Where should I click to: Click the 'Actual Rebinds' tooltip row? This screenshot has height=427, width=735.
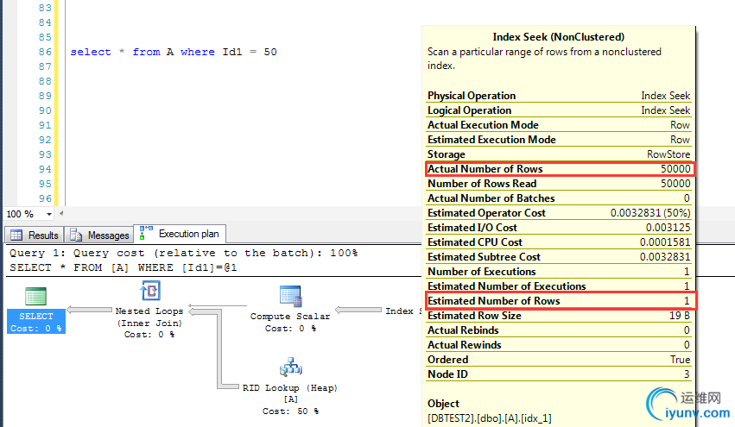[x=559, y=330]
